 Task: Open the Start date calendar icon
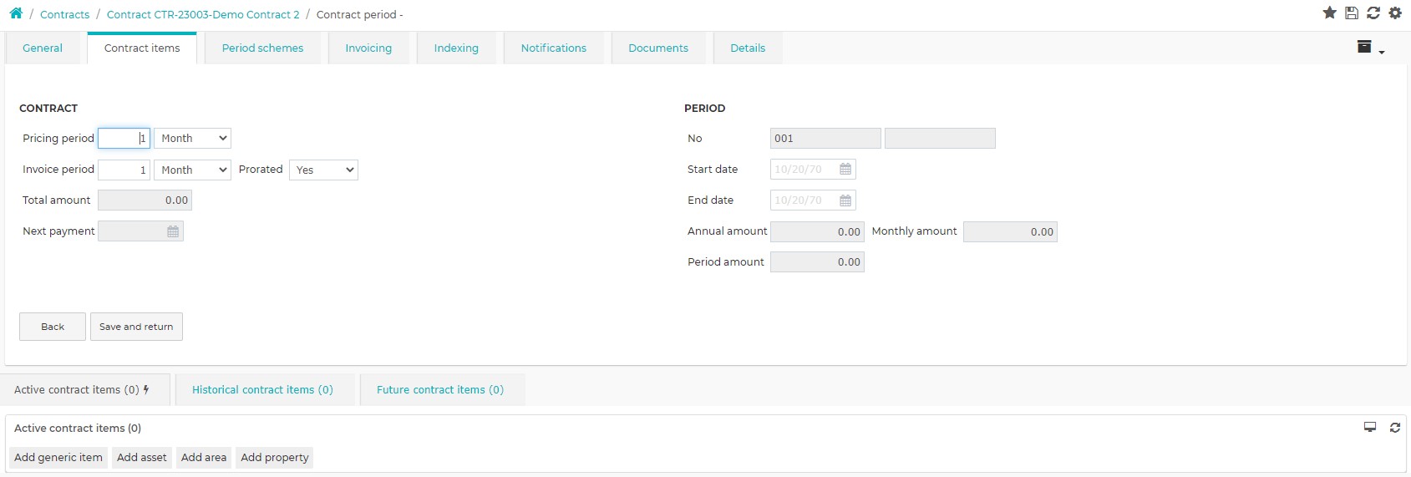coord(845,170)
